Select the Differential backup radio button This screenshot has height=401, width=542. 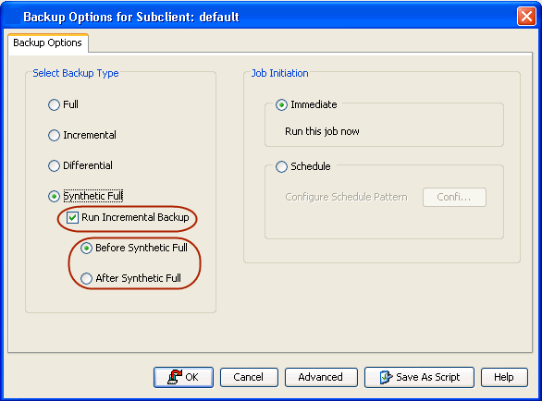(x=54, y=165)
